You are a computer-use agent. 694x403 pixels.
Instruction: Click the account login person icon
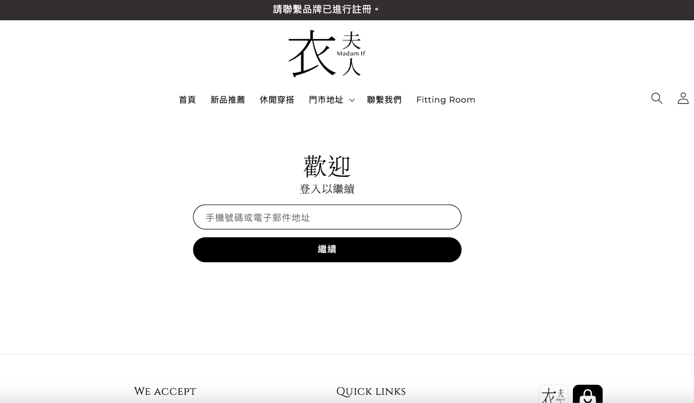click(x=683, y=98)
